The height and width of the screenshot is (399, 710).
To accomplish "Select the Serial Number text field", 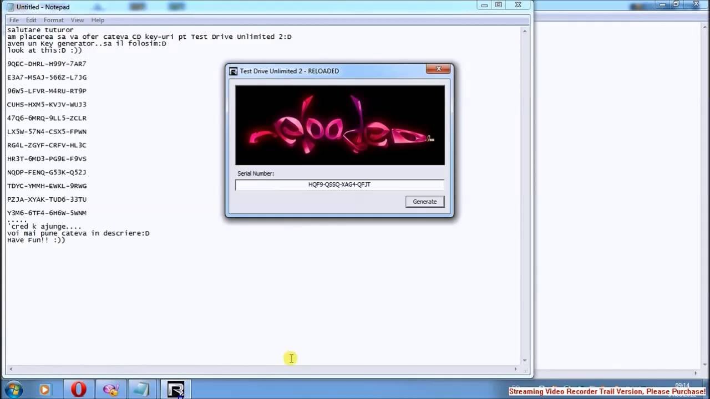I will (339, 185).
